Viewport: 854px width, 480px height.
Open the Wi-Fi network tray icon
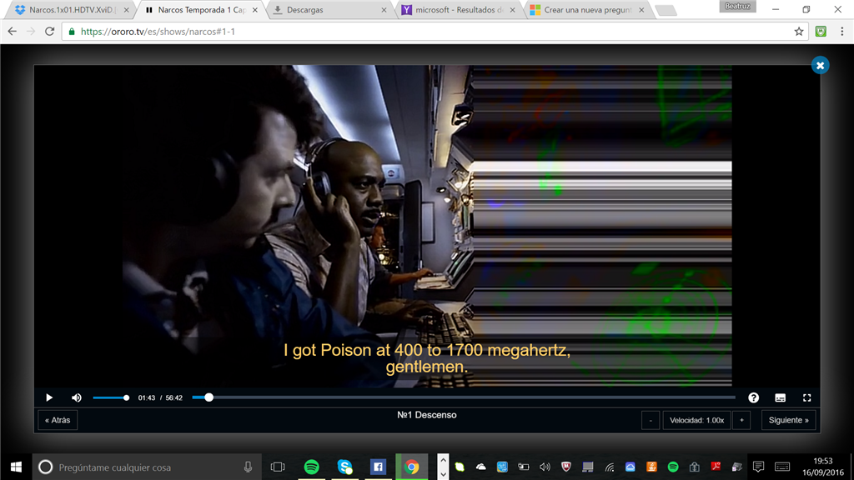click(609, 467)
